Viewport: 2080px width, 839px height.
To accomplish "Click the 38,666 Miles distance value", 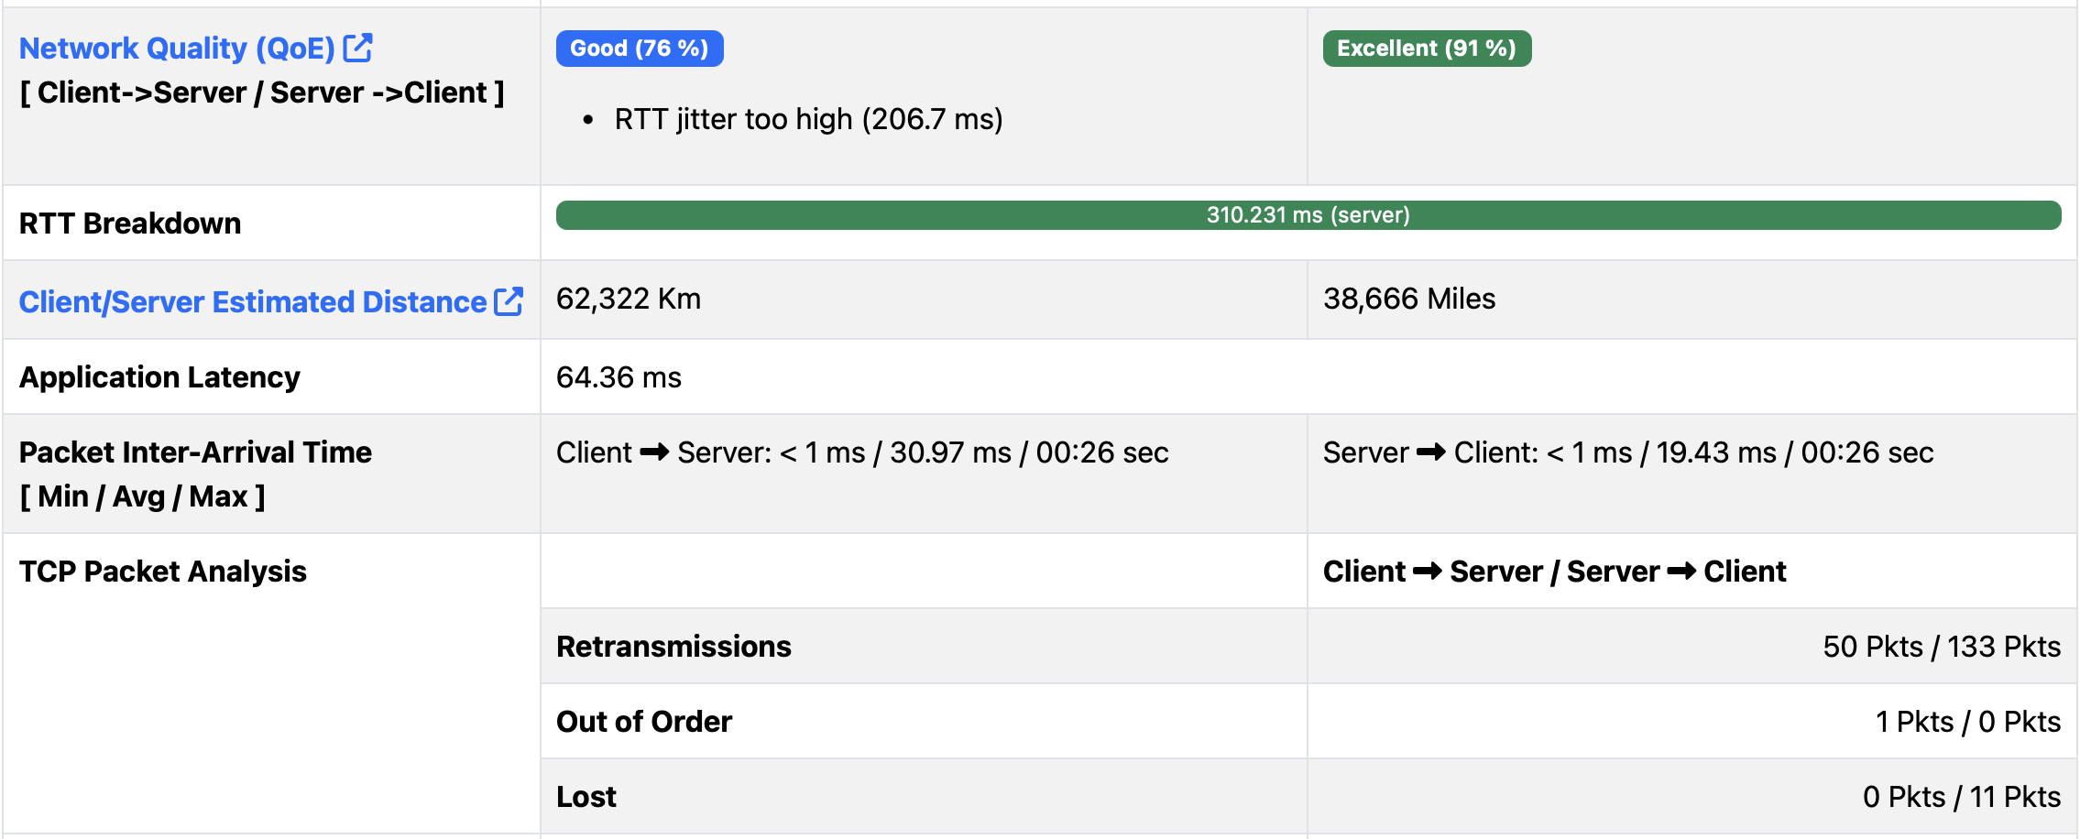I will tap(1408, 300).
